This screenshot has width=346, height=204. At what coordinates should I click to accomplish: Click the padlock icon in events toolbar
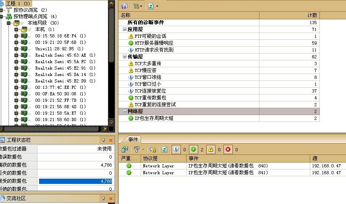(x=153, y=149)
